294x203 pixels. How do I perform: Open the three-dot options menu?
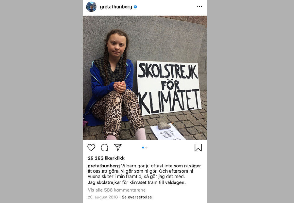pyautogui.click(x=199, y=7)
